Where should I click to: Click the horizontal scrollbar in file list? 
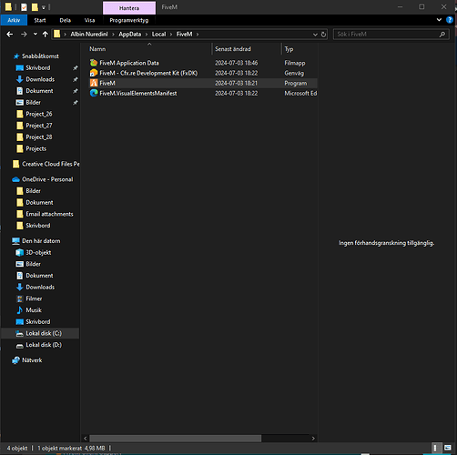tap(175, 439)
